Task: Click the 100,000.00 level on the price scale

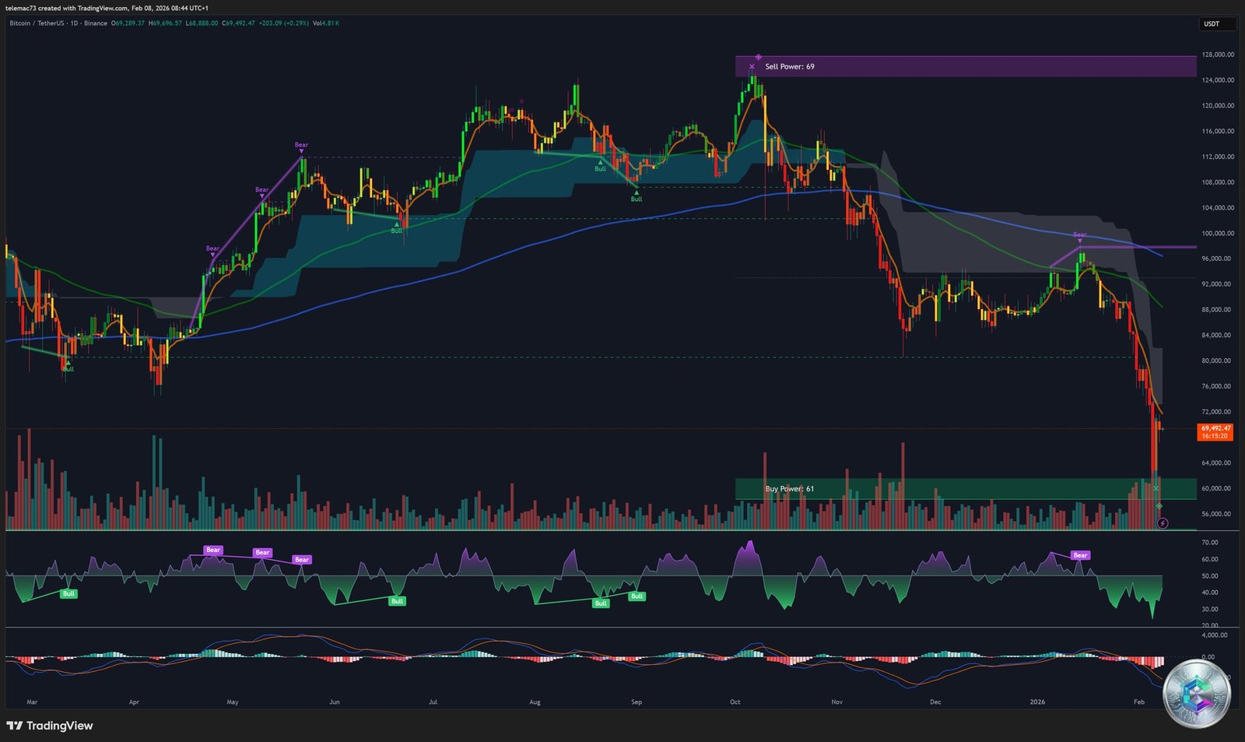Action: click(x=1218, y=234)
